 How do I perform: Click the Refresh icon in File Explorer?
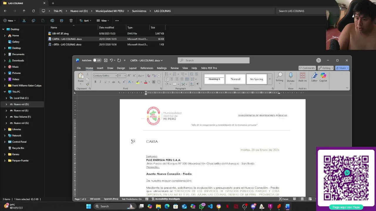coord(33,11)
